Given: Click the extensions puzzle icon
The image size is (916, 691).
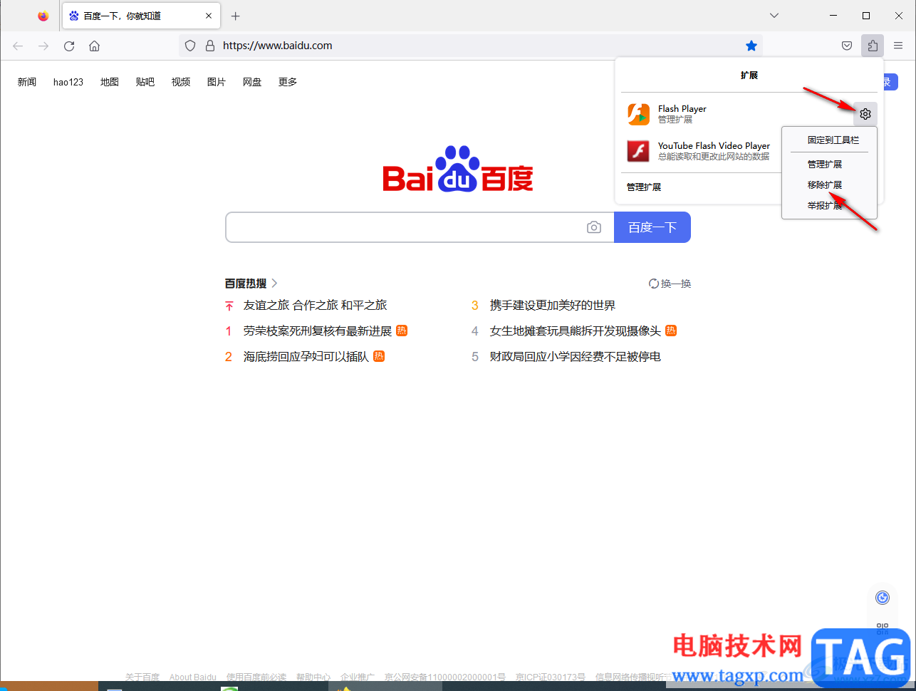Looking at the screenshot, I should pos(873,46).
